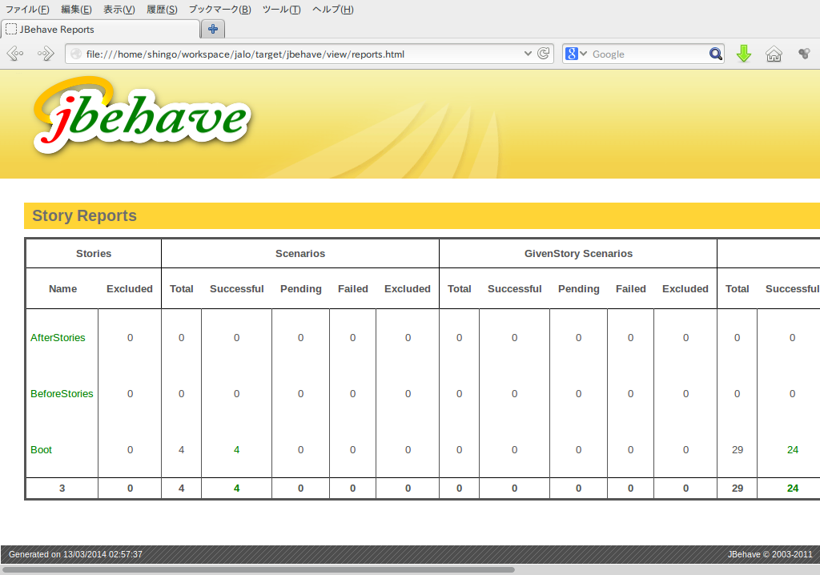Viewport: 820px width, 575px height.
Task: Select the JBehave Reports tab
Action: (100, 30)
